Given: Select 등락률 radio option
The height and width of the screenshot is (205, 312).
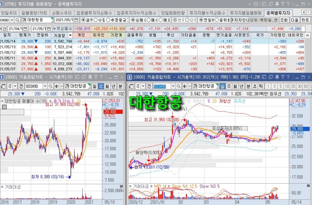Looking at the screenshot, I should (217, 20).
